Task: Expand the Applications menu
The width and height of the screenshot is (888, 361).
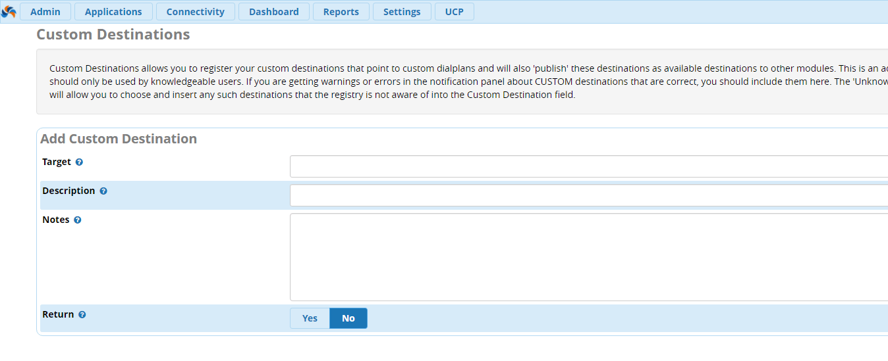Action: coord(113,12)
